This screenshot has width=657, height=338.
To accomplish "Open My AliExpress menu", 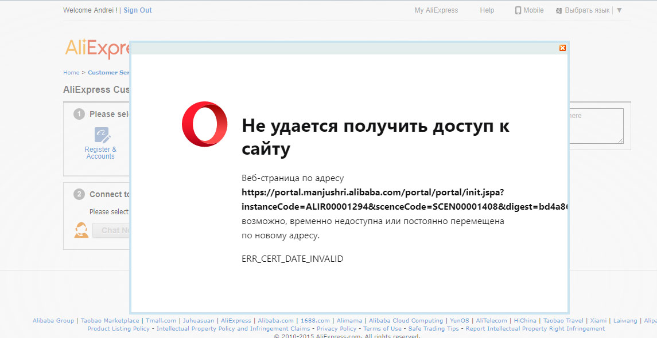I will pyautogui.click(x=436, y=10).
